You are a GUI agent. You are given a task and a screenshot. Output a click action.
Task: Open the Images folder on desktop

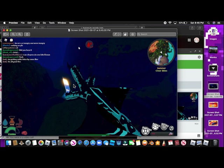[213, 34]
